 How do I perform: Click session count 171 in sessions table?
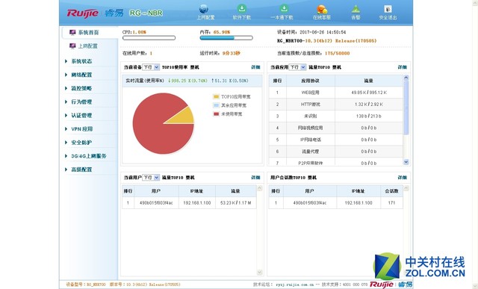click(x=391, y=202)
